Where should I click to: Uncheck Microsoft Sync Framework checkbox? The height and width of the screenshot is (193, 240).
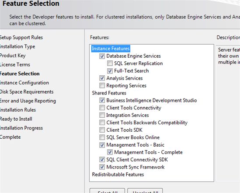(102, 167)
